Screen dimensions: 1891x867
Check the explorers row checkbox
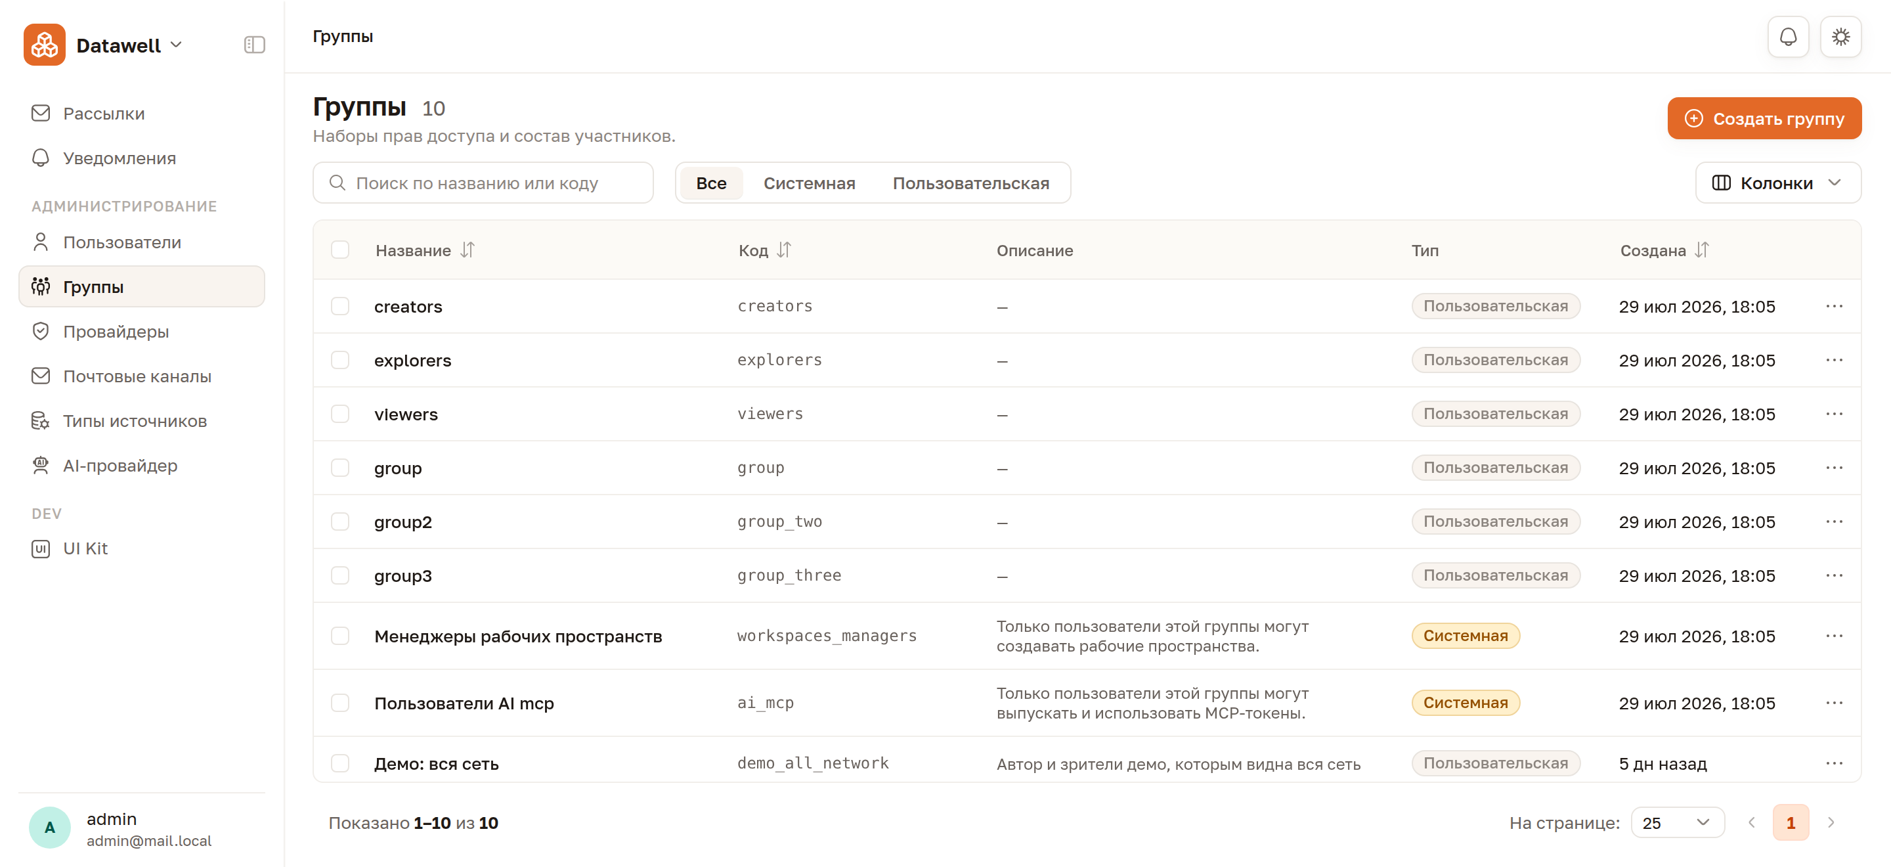click(x=340, y=360)
